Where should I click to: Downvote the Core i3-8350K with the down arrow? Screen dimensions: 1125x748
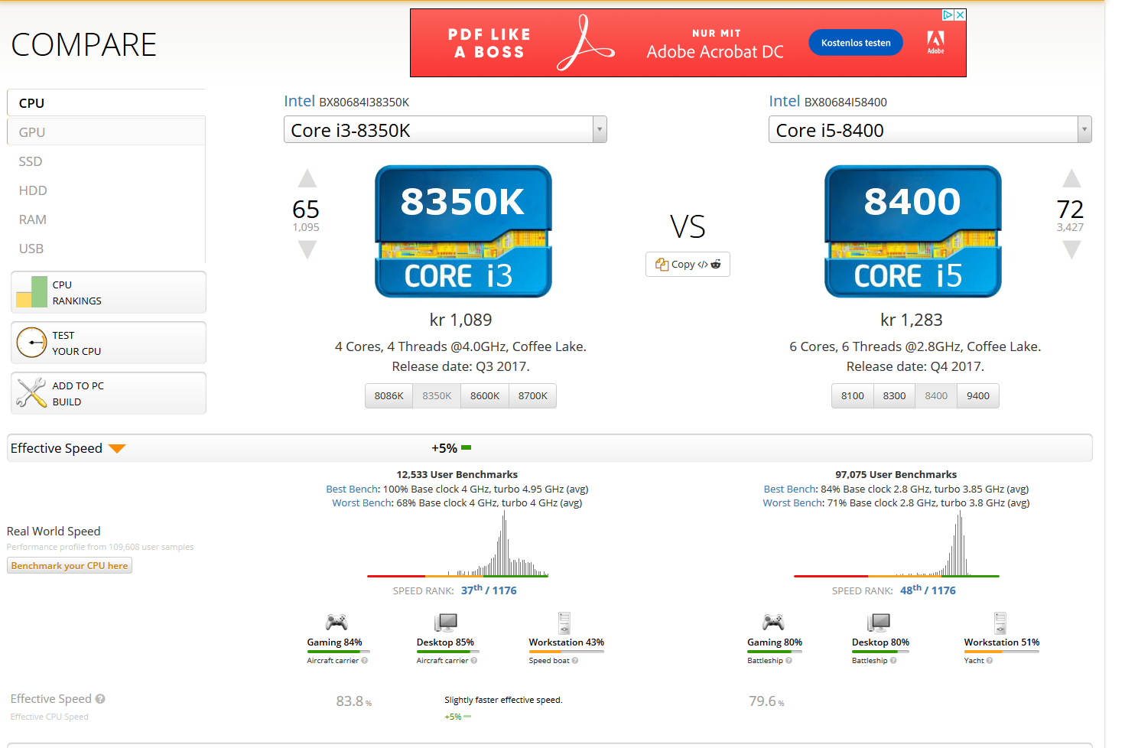click(x=307, y=249)
